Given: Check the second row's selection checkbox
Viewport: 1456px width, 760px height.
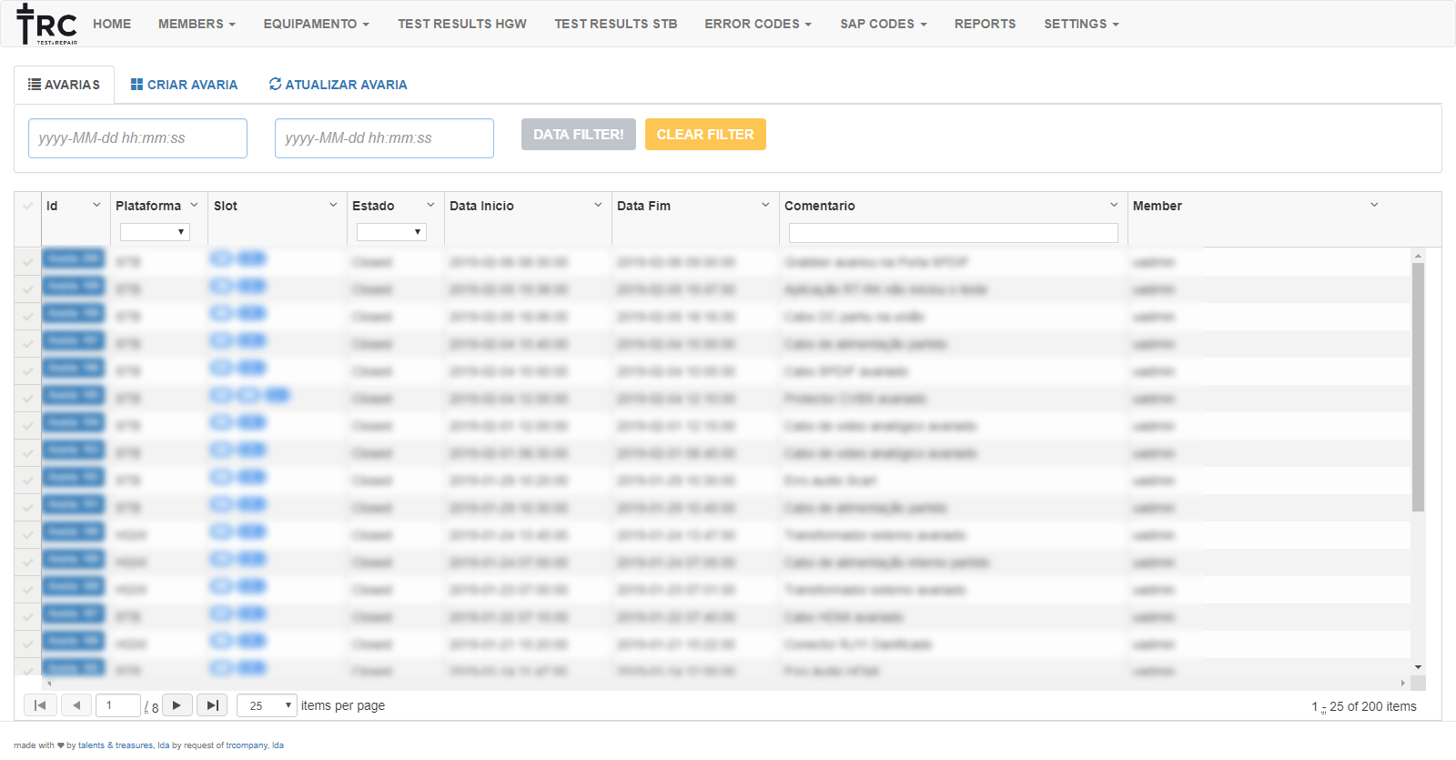Looking at the screenshot, I should click(x=27, y=289).
